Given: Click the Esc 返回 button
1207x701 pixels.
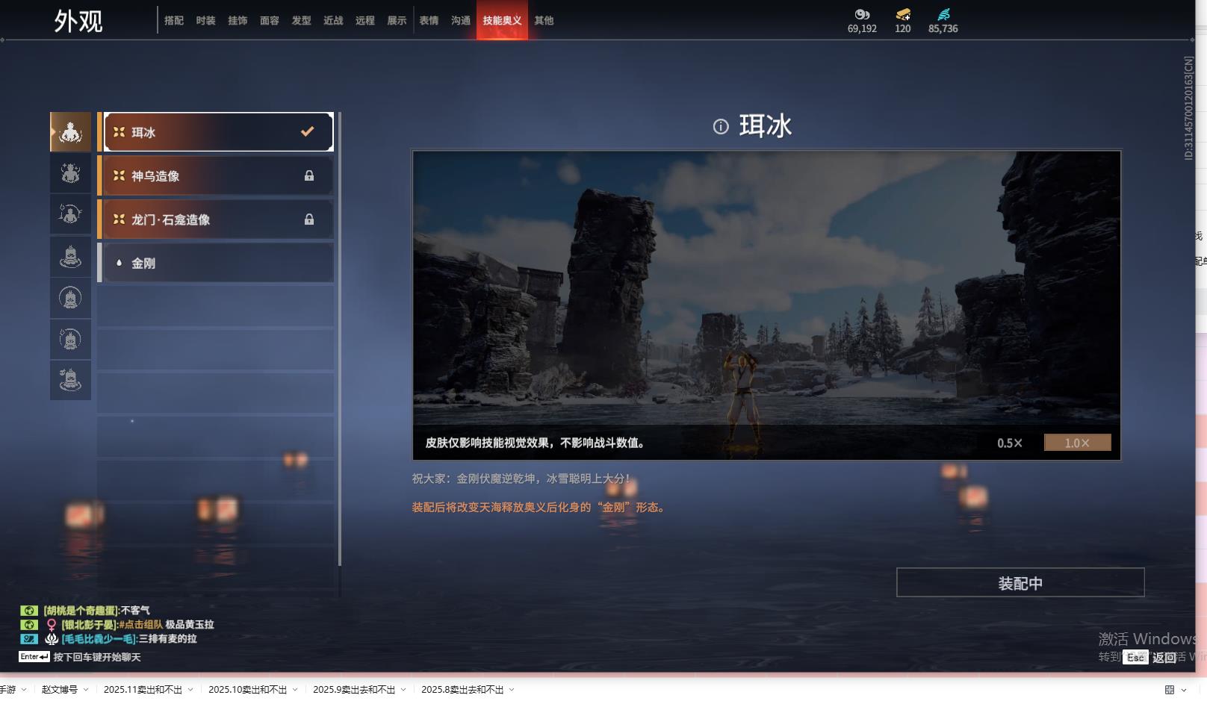Looking at the screenshot, I should click(x=1150, y=657).
